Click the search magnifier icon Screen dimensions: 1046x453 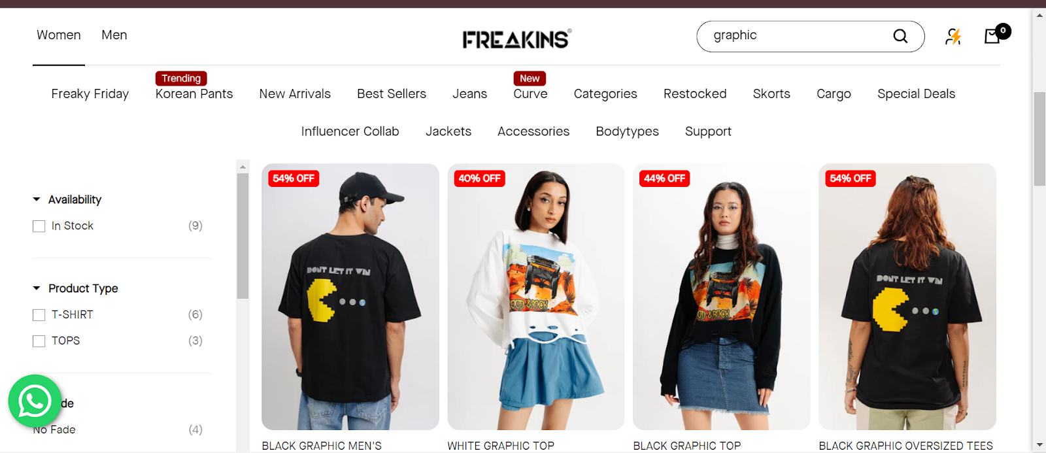pos(900,36)
